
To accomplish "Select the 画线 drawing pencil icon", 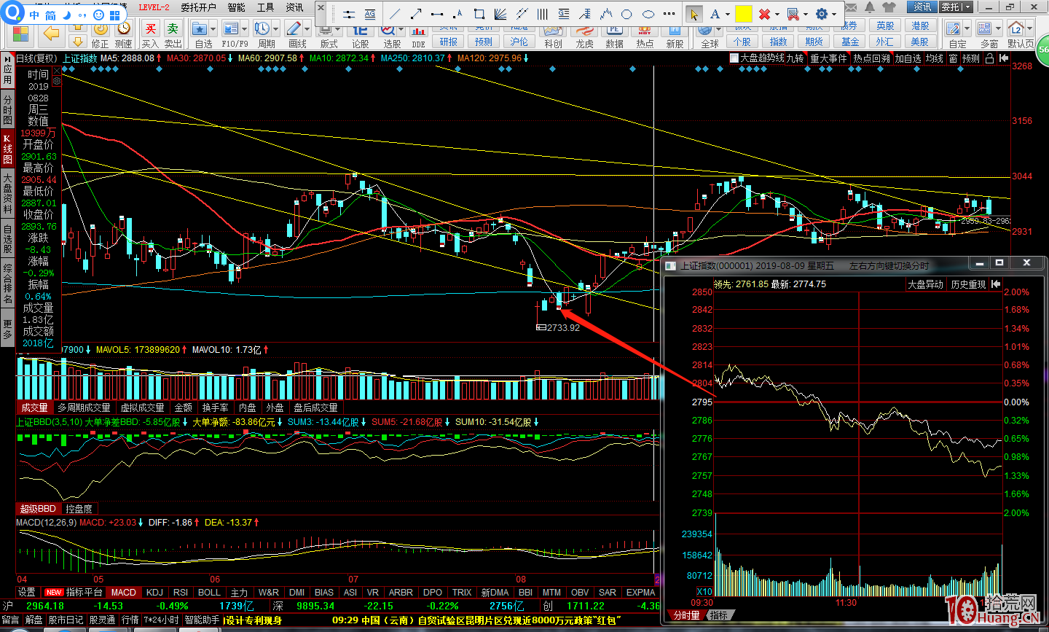I will pyautogui.click(x=294, y=29).
